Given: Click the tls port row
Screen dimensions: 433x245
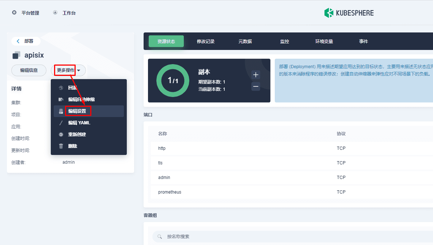Looking at the screenshot, I should click(x=292, y=163).
